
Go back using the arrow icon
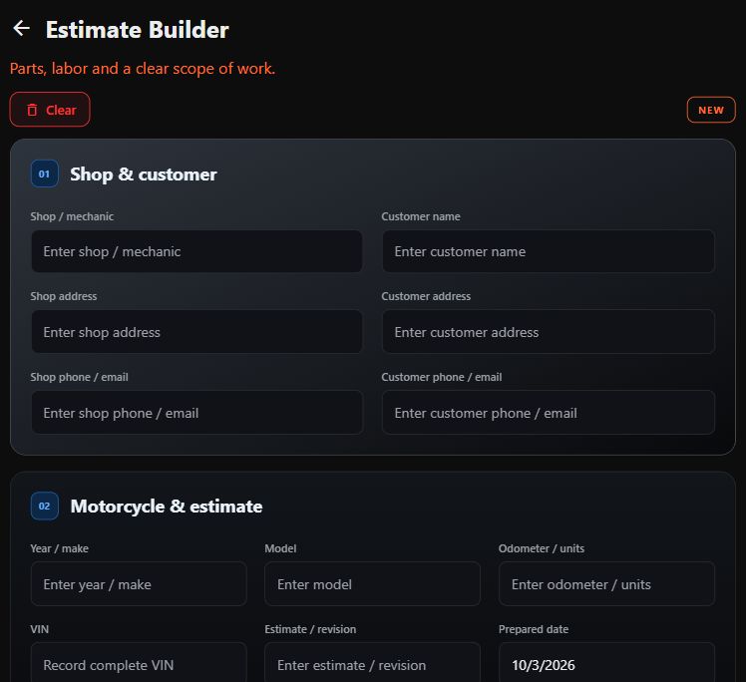[21, 29]
